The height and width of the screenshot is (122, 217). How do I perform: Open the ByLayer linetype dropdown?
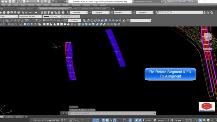tap(31, 16)
